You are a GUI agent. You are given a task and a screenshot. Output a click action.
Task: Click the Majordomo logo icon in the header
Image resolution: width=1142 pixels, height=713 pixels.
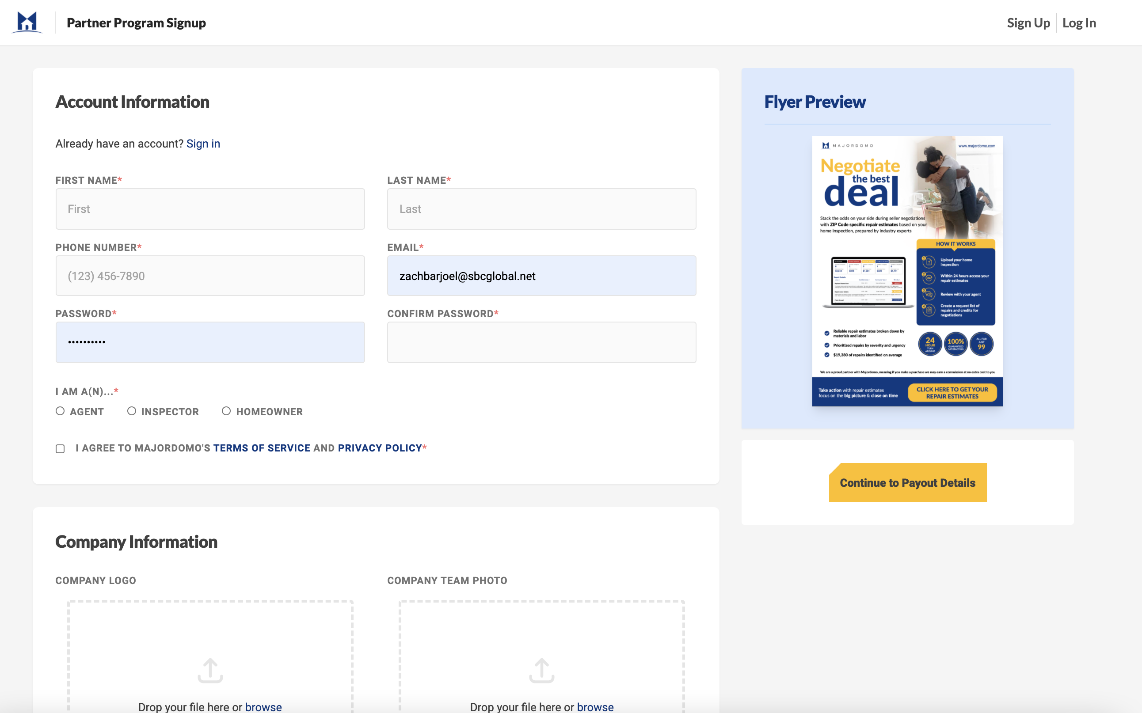[27, 22]
